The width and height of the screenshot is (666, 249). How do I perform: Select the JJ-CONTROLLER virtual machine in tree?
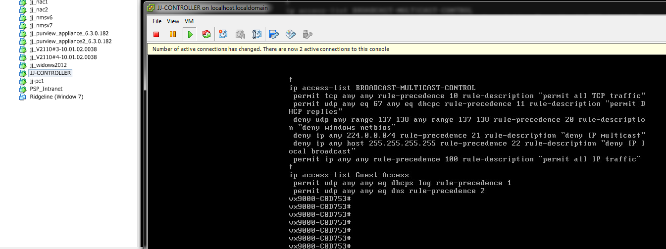pos(50,73)
